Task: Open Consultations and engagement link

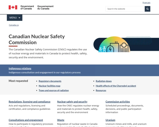Action: pyautogui.click(x=26, y=120)
